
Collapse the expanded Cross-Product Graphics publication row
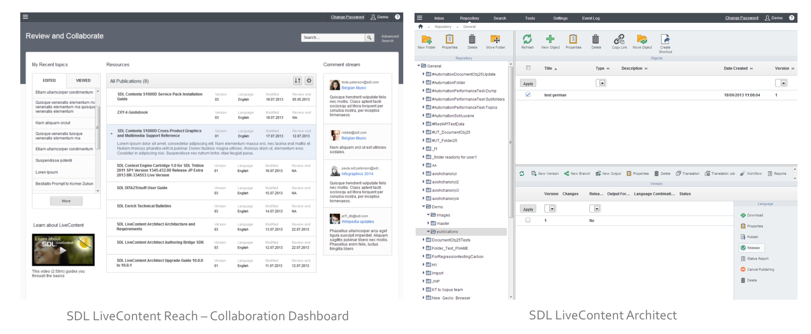tap(111, 133)
